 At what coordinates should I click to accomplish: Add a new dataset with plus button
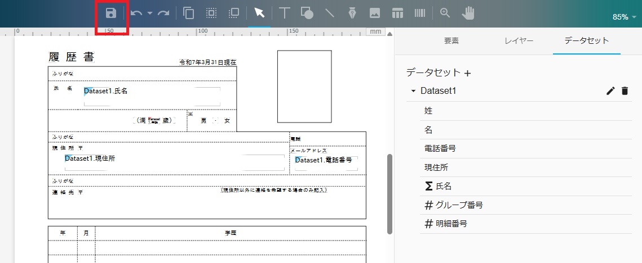click(x=467, y=73)
